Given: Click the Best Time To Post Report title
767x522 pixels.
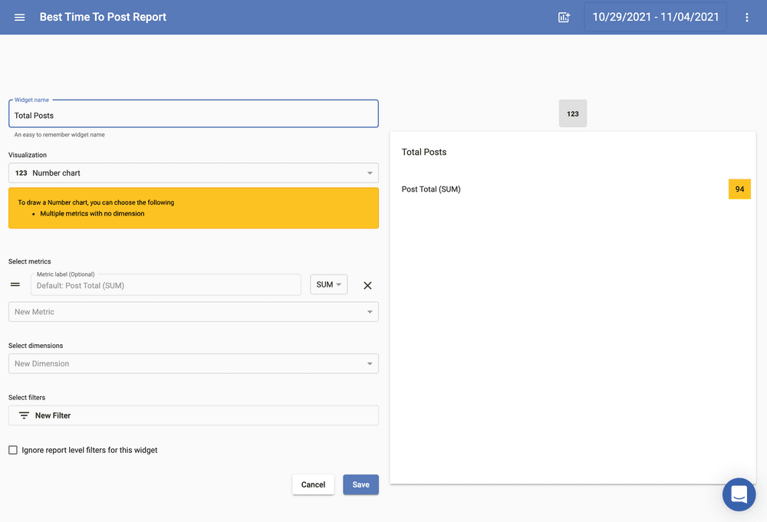Looking at the screenshot, I should click(103, 17).
